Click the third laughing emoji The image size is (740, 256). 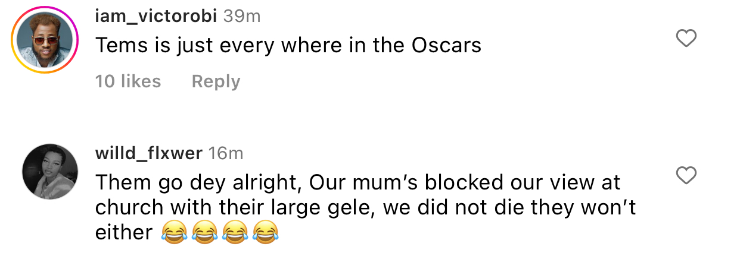coord(234,233)
